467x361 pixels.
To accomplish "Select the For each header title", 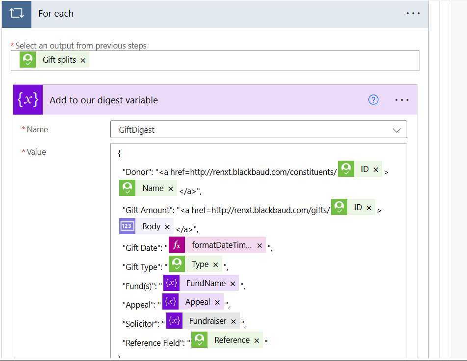I will pos(56,14).
